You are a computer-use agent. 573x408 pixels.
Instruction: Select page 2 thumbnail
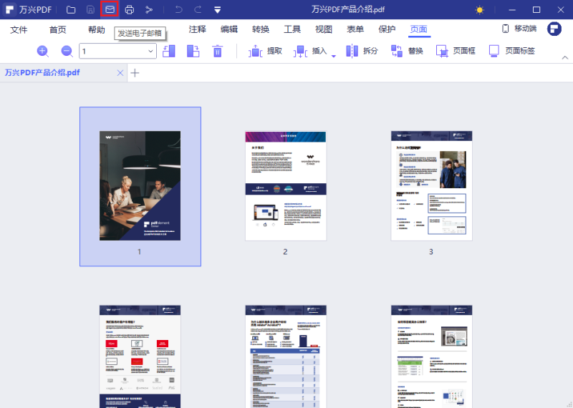(285, 186)
